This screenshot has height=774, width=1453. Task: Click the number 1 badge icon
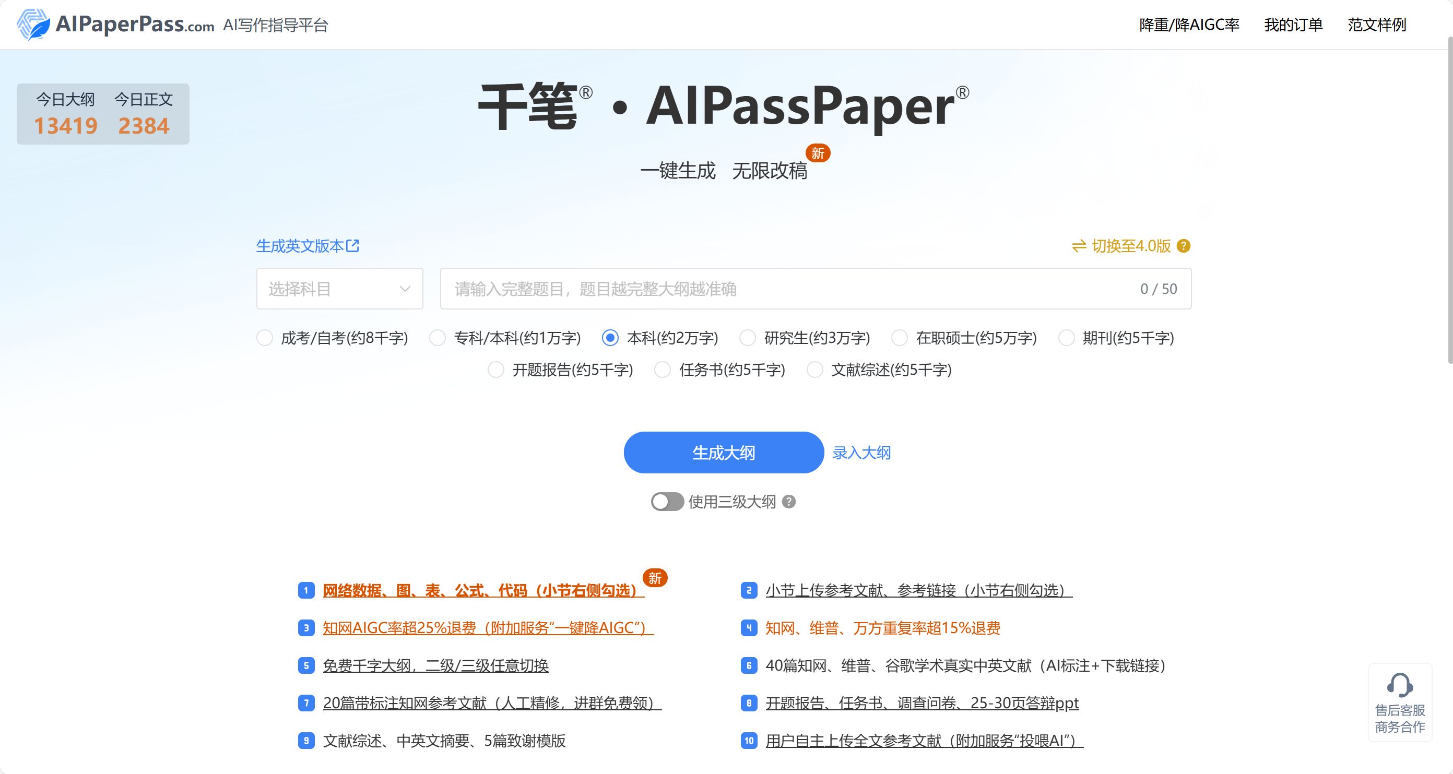coord(306,590)
